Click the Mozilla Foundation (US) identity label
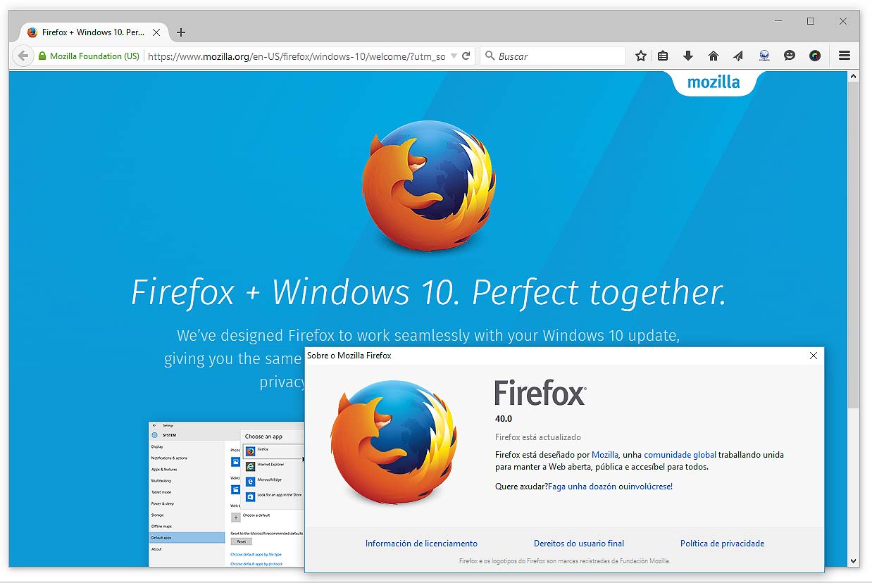This screenshot has height=583, width=872. click(x=94, y=56)
